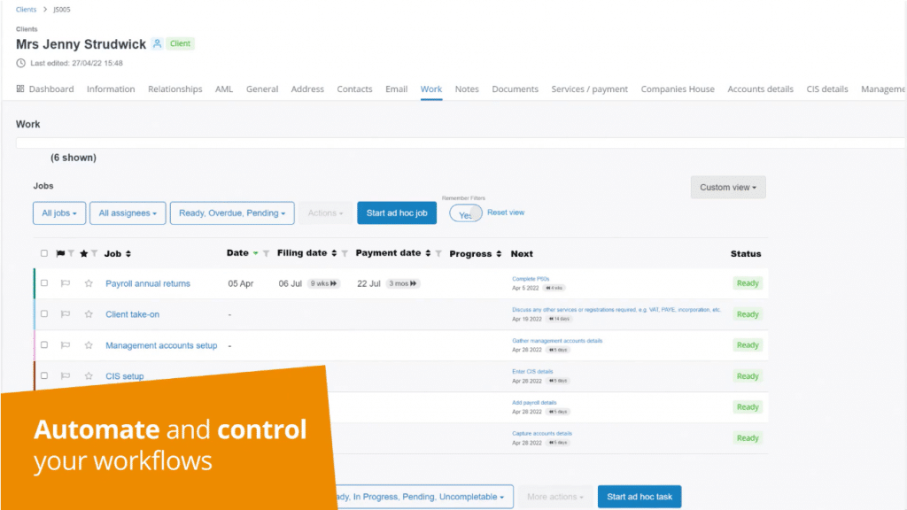The image size is (907, 510).
Task: Click the Dashboard tab icon
Action: [x=20, y=89]
